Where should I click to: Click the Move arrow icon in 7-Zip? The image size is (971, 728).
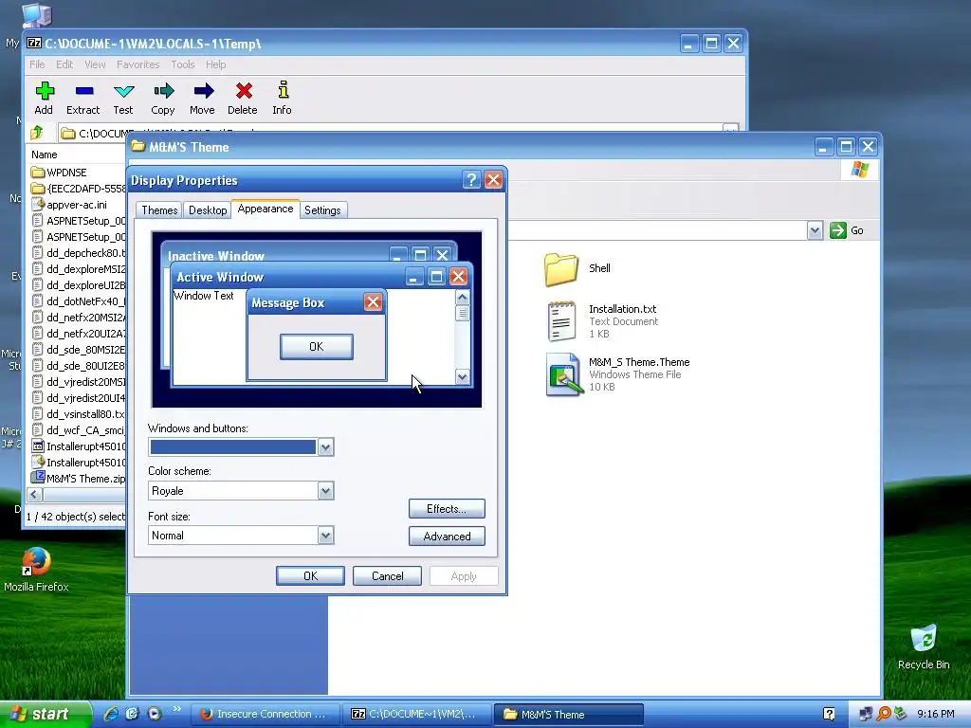[203, 92]
